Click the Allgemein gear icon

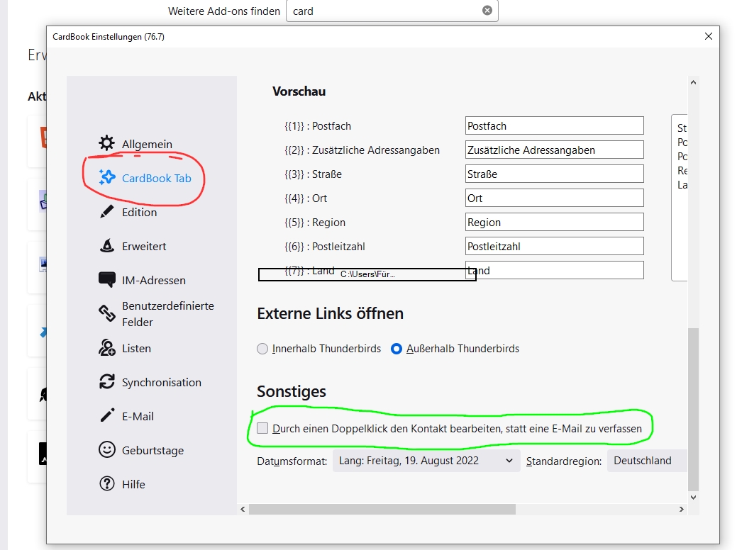click(x=106, y=142)
